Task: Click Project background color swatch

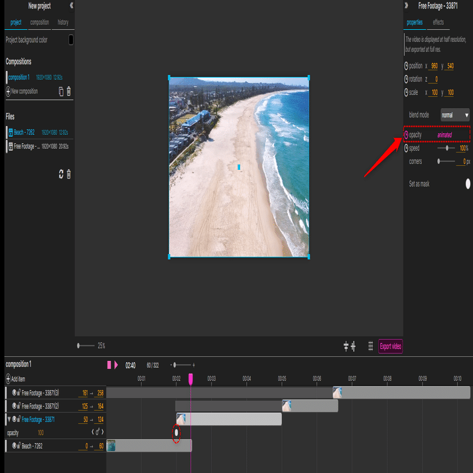Action: point(71,40)
